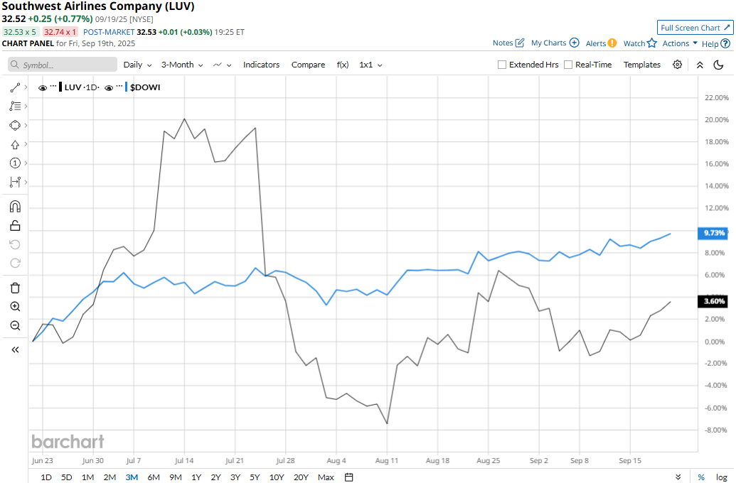Open the Actions dropdown menu

680,43
